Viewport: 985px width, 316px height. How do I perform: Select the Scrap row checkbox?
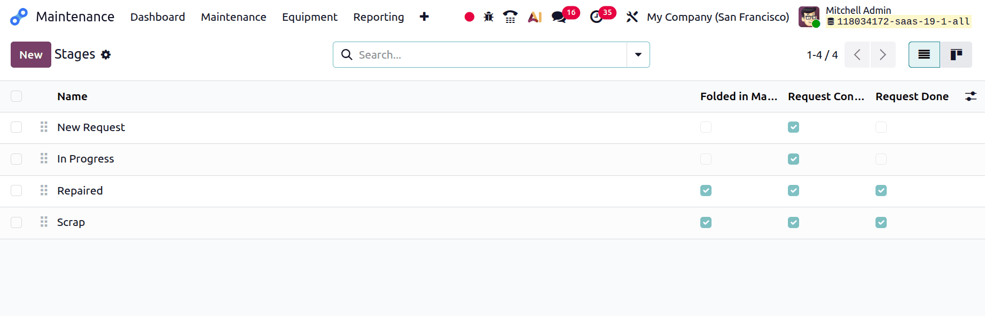pyautogui.click(x=17, y=222)
